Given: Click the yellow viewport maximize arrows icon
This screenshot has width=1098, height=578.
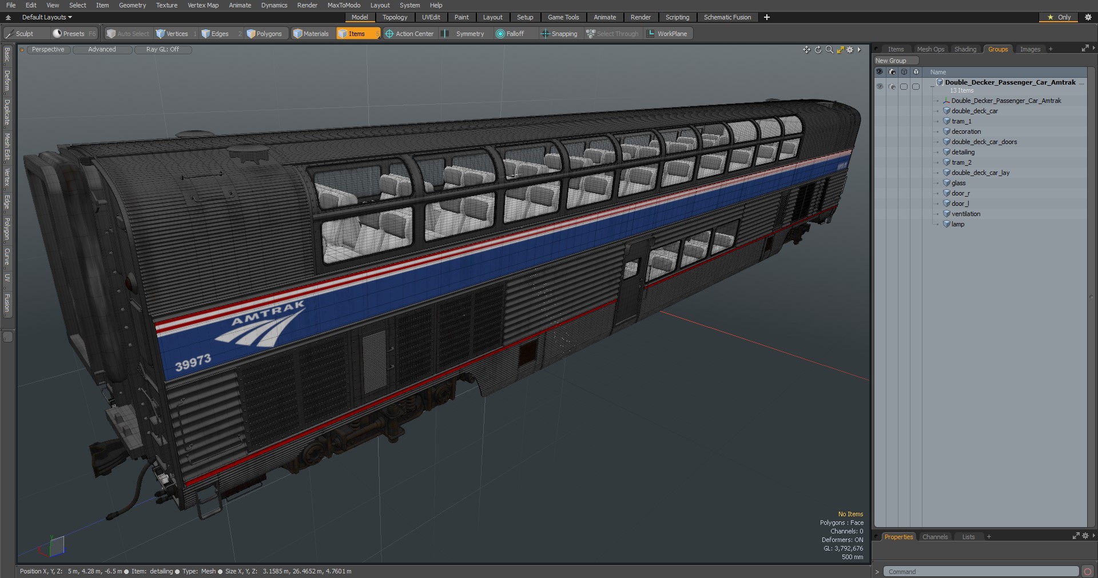Looking at the screenshot, I should click(x=840, y=50).
